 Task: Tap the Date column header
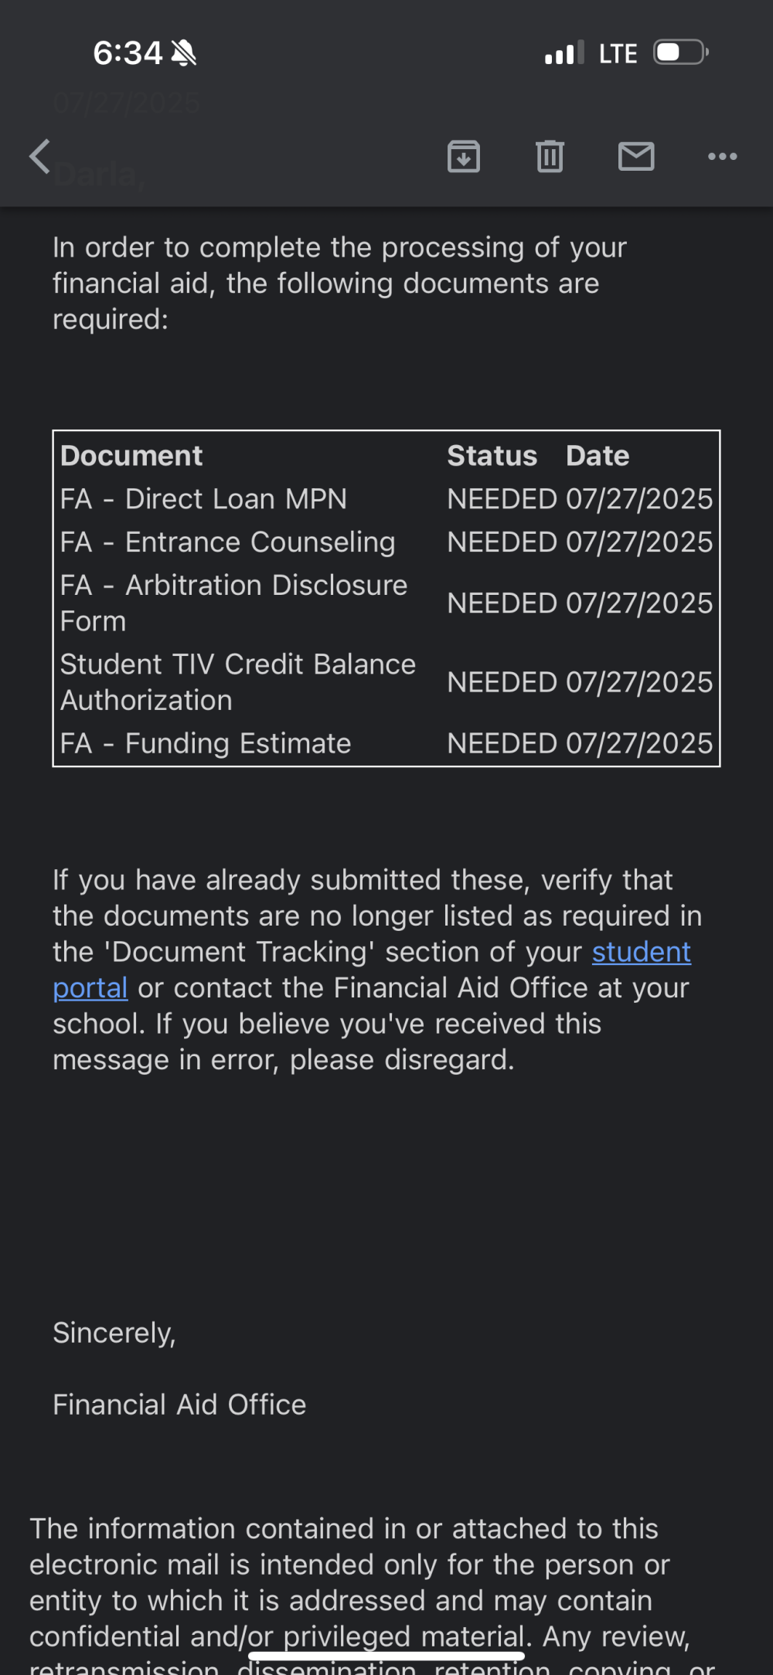coord(598,456)
